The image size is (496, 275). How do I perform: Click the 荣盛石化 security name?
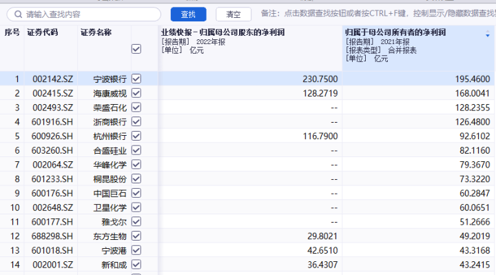pyautogui.click(x=110, y=108)
